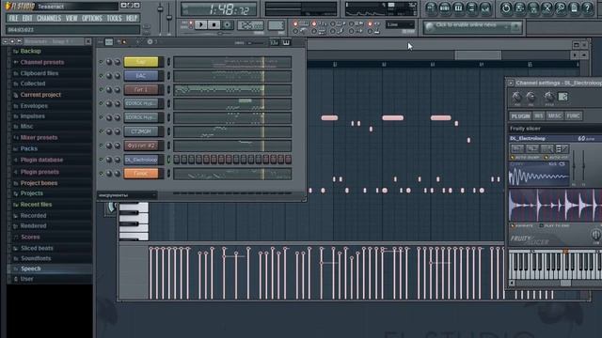The width and height of the screenshot is (602, 338).
Task: Click the undo history circular arrow icon
Action: pos(506,8)
